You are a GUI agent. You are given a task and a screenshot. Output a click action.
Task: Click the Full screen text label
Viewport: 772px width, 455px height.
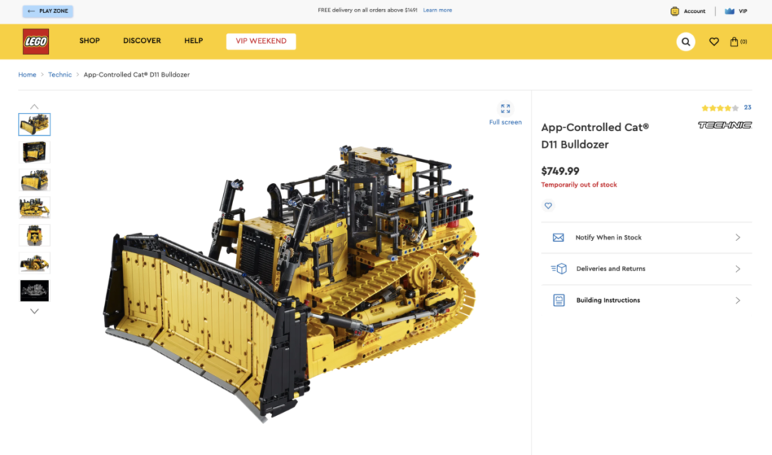click(505, 122)
